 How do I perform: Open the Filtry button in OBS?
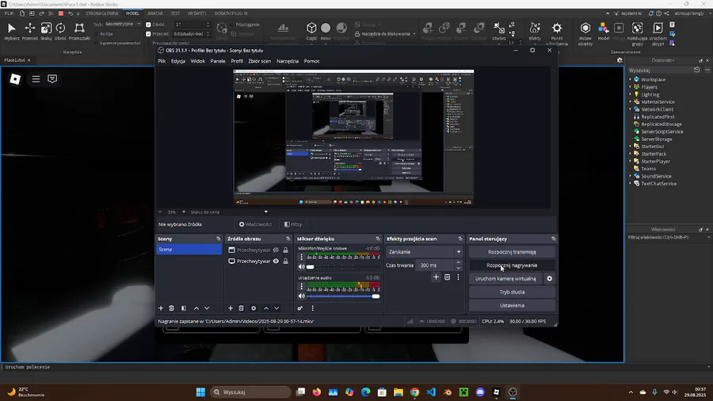tap(293, 224)
